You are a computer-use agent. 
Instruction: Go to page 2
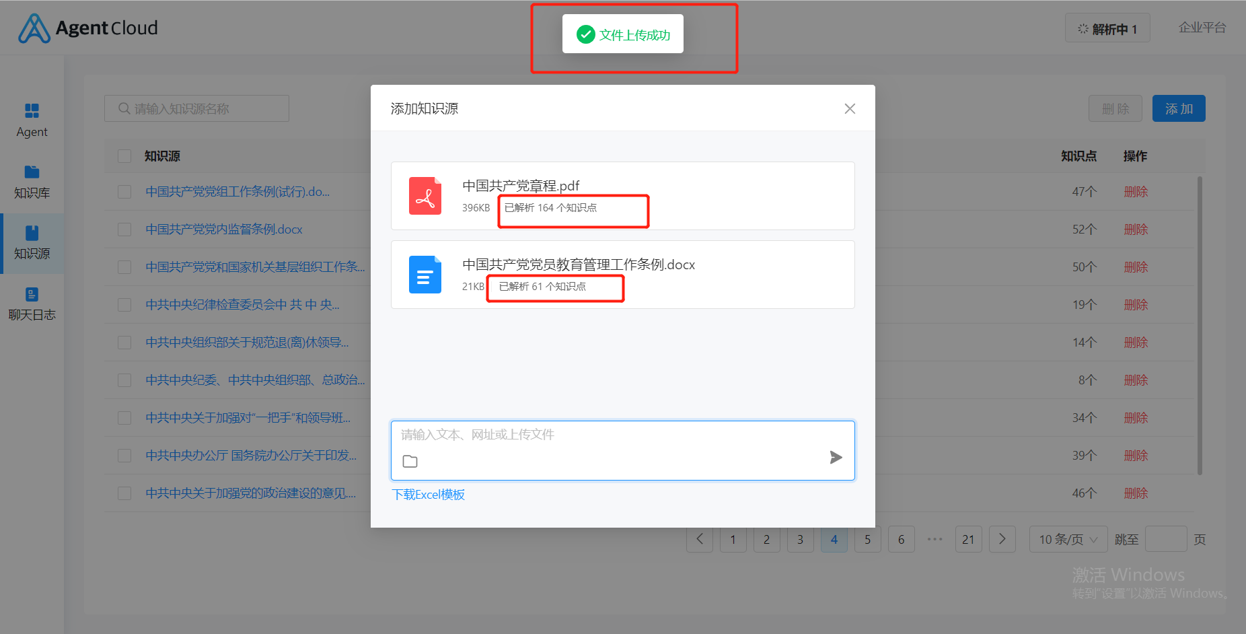(767, 539)
